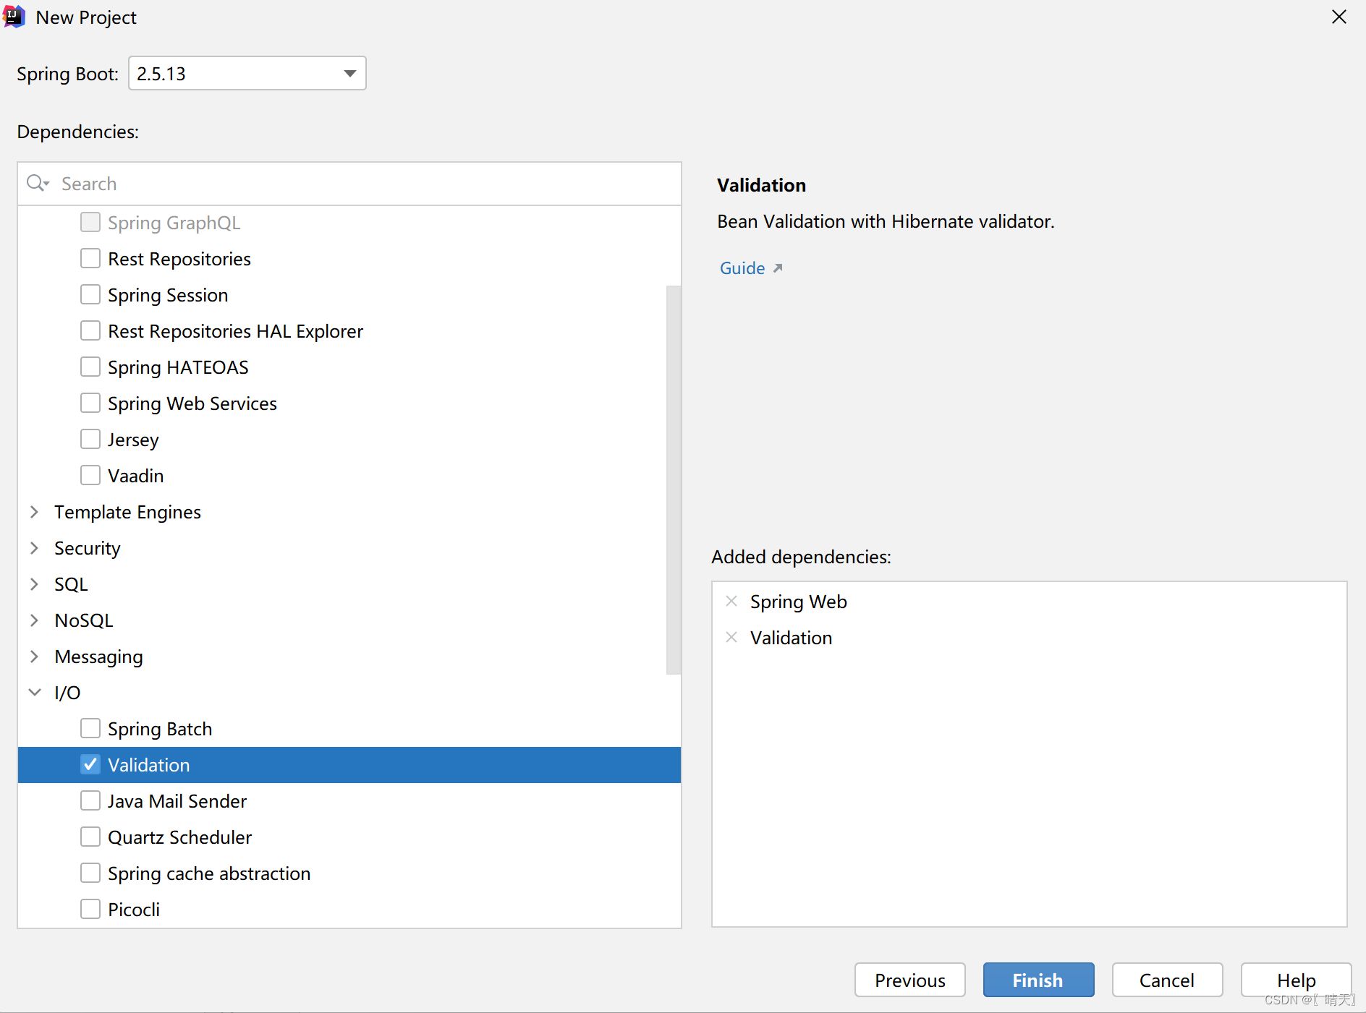
Task: Click the dependencies list scrollbar
Action: [674, 480]
